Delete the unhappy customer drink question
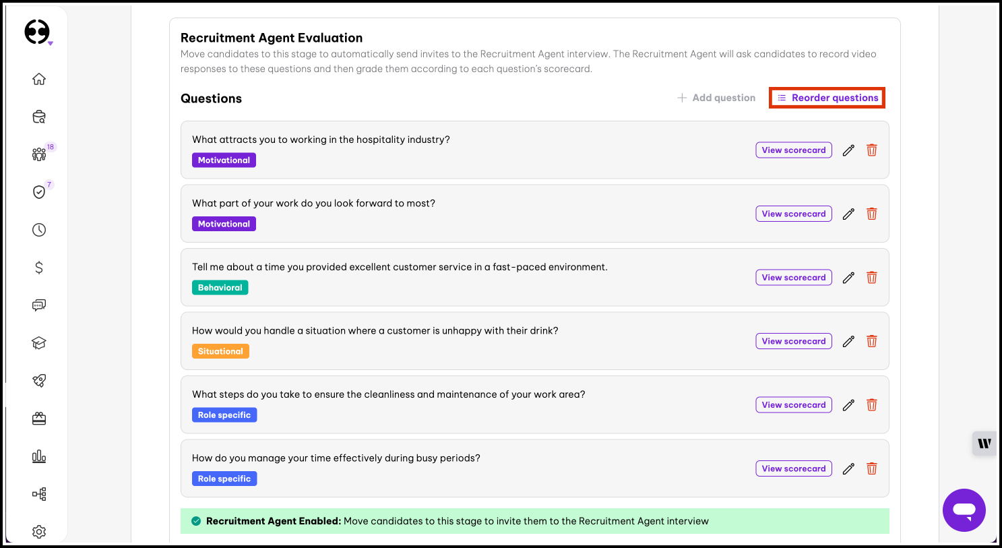This screenshot has height=548, width=1002. pyautogui.click(x=871, y=341)
